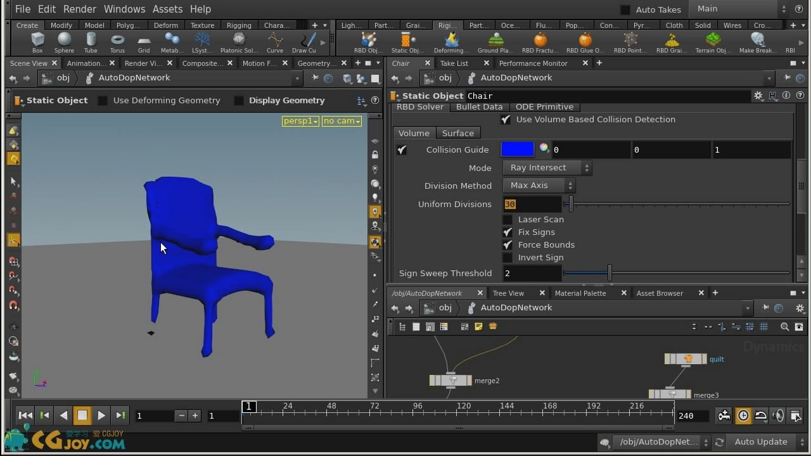Select the Grid shelf tool
The height and width of the screenshot is (456, 811).
[144, 42]
